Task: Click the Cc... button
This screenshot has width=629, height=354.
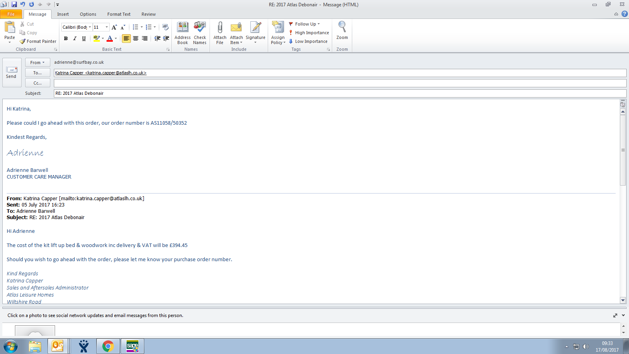Action: [38, 83]
